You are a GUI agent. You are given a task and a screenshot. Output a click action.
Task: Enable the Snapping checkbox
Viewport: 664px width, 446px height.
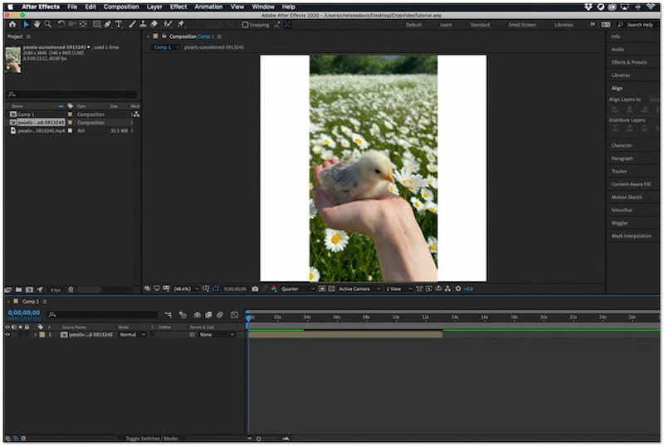245,25
